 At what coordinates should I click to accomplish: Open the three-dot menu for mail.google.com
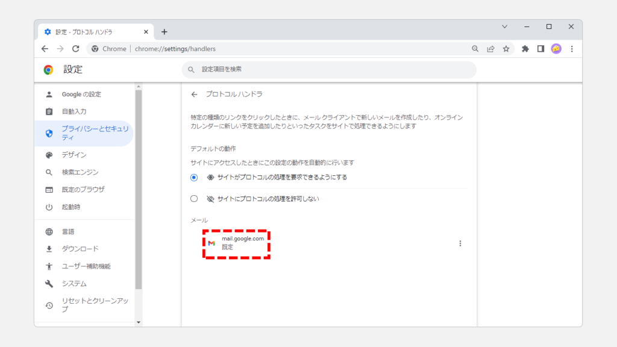pos(460,243)
